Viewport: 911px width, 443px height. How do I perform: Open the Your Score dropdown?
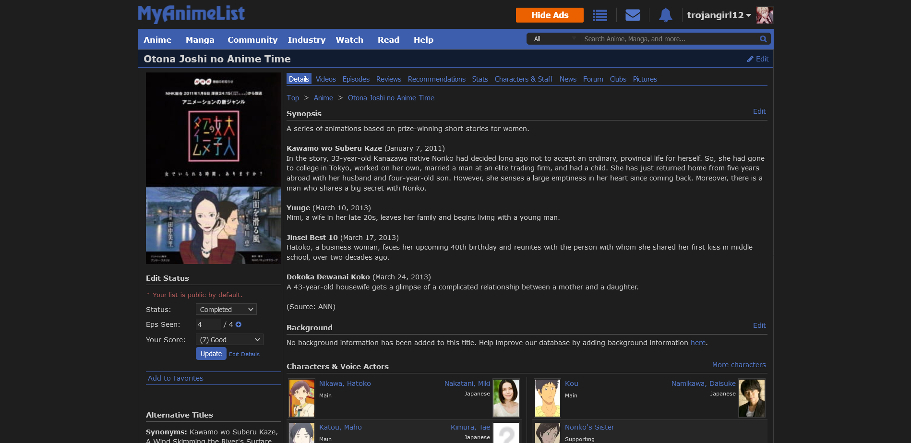pos(229,340)
